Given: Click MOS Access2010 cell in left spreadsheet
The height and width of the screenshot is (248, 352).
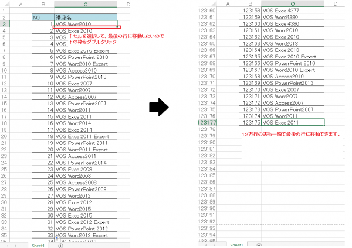Looking at the screenshot, I should [86, 70].
